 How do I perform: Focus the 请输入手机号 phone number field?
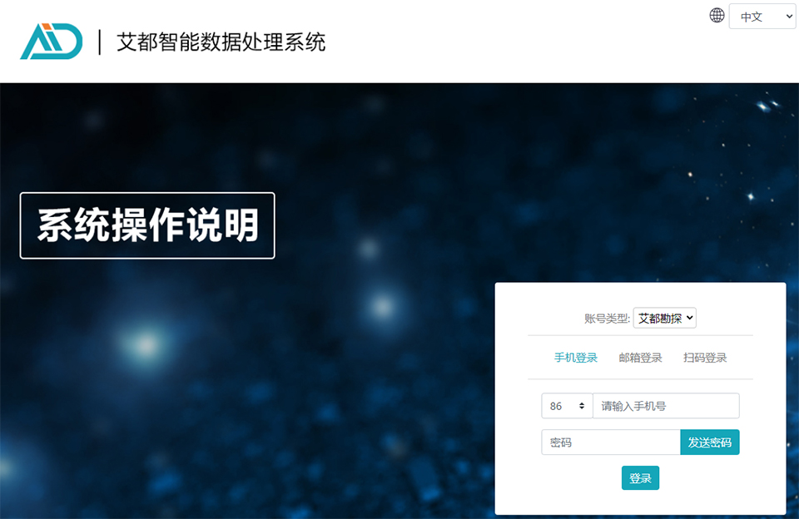[x=666, y=406]
